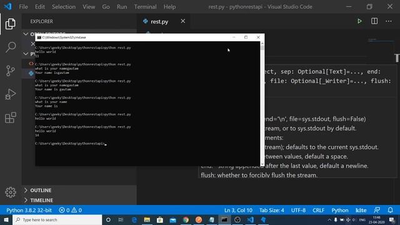This screenshot has width=400, height=225.
Task: Click the kite status bar item
Action: coord(361,210)
